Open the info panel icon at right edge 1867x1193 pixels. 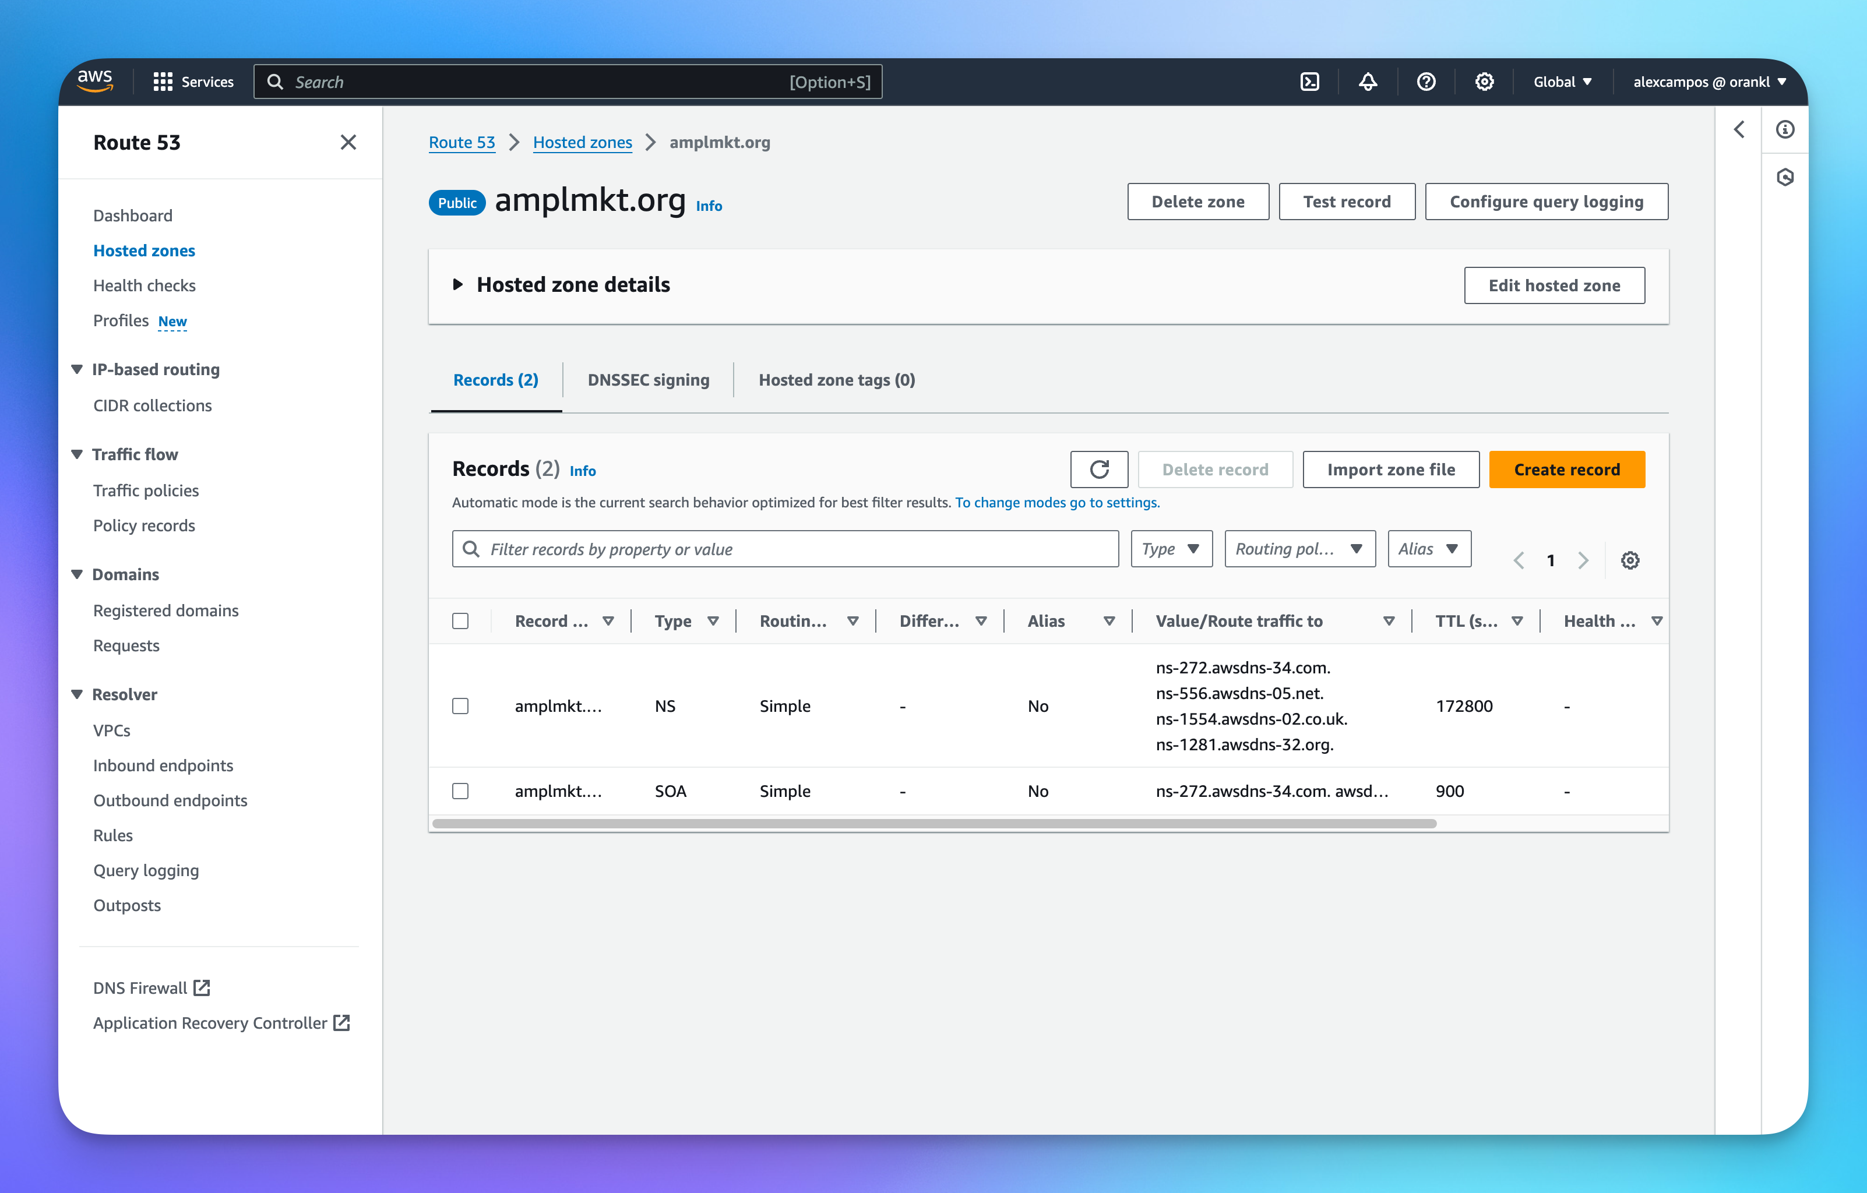[1785, 129]
